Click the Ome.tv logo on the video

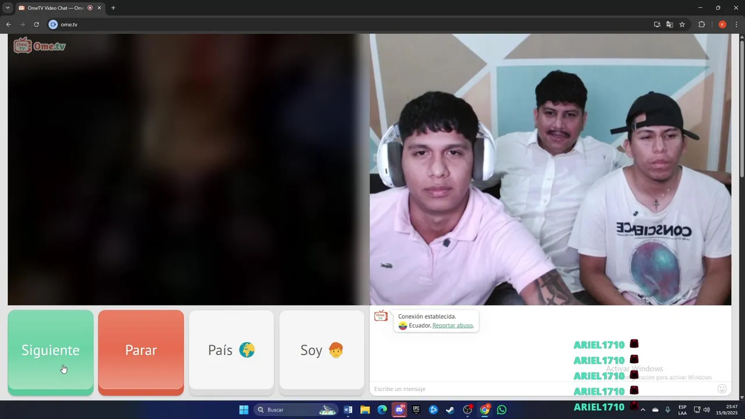[40, 45]
